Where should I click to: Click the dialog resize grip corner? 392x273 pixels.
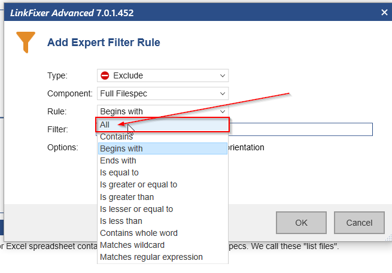(x=388, y=238)
